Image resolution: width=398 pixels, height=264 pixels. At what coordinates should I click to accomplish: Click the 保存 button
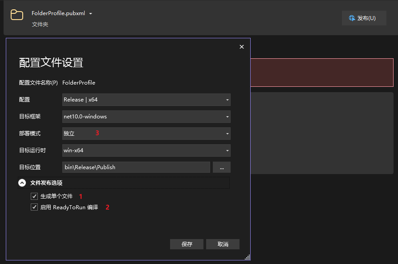[187, 244]
